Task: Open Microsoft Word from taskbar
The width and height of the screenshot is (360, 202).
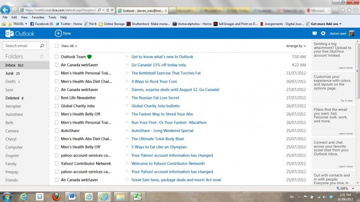Action: (72, 196)
